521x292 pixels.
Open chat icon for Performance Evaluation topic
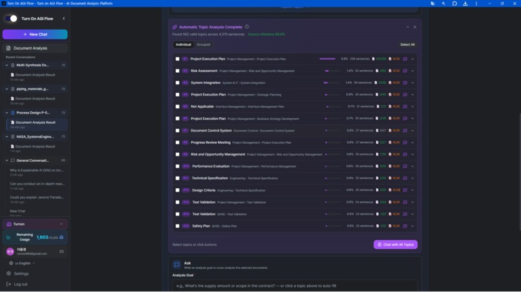tap(405, 166)
